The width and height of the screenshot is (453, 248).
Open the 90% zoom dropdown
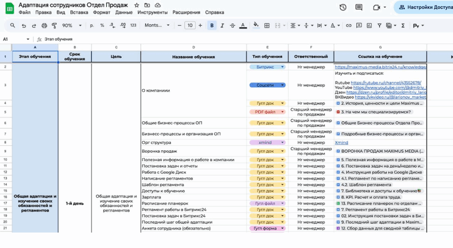(x=70, y=26)
